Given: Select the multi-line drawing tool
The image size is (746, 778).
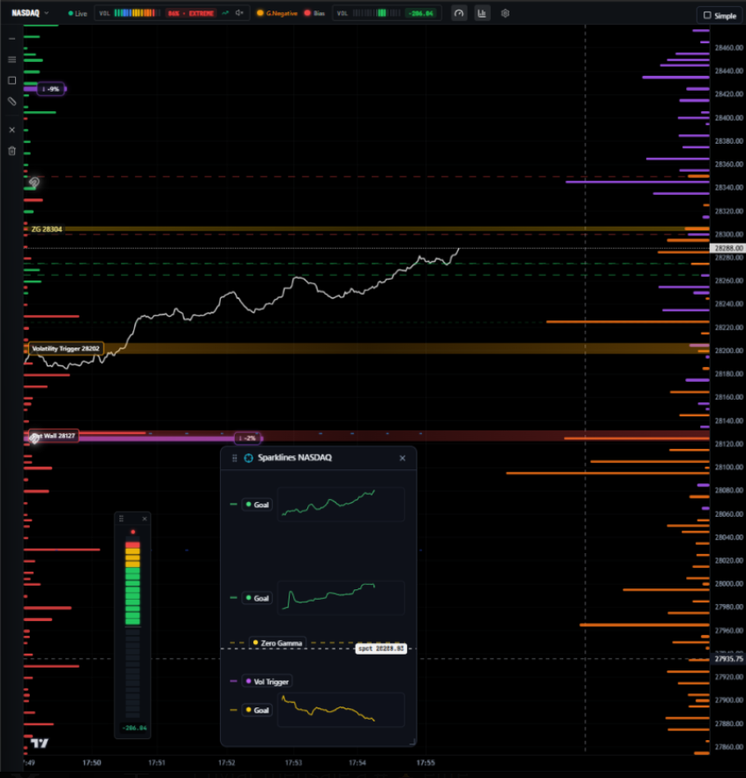Looking at the screenshot, I should coord(12,60).
